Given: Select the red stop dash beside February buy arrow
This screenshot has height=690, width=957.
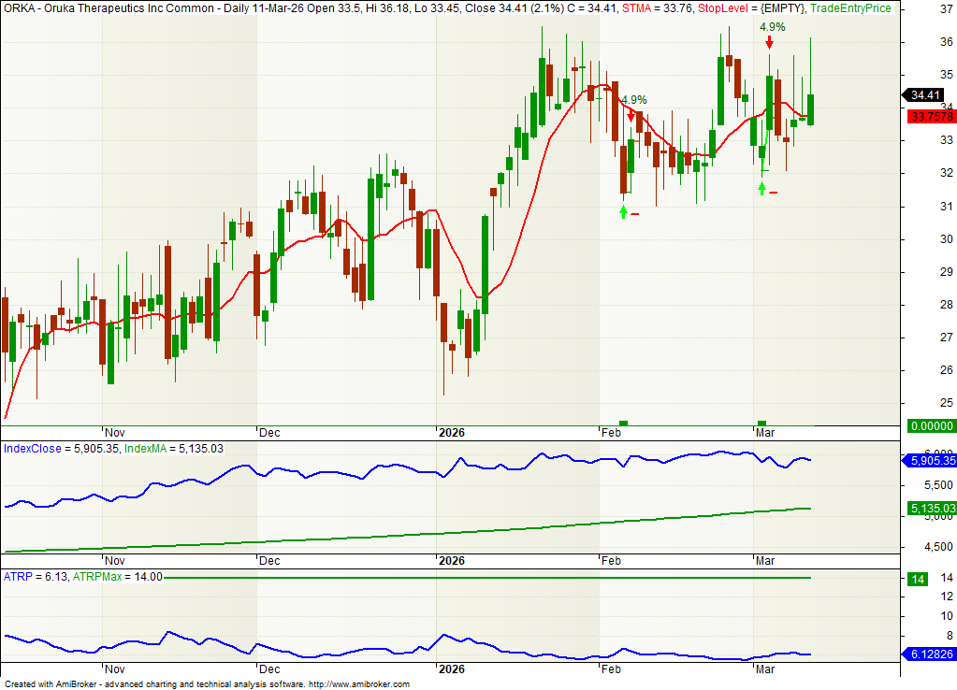Looking at the screenshot, I should pyautogui.click(x=635, y=214).
